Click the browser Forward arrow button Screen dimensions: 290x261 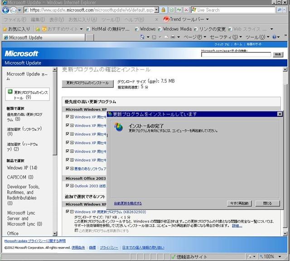[13, 10]
